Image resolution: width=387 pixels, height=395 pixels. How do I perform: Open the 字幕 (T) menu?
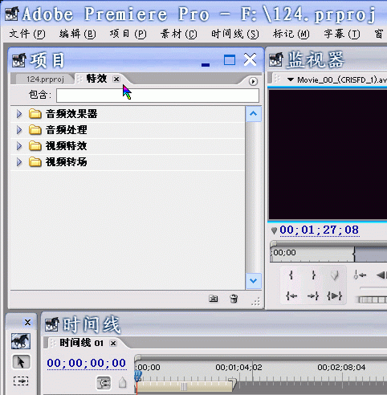coord(342,34)
